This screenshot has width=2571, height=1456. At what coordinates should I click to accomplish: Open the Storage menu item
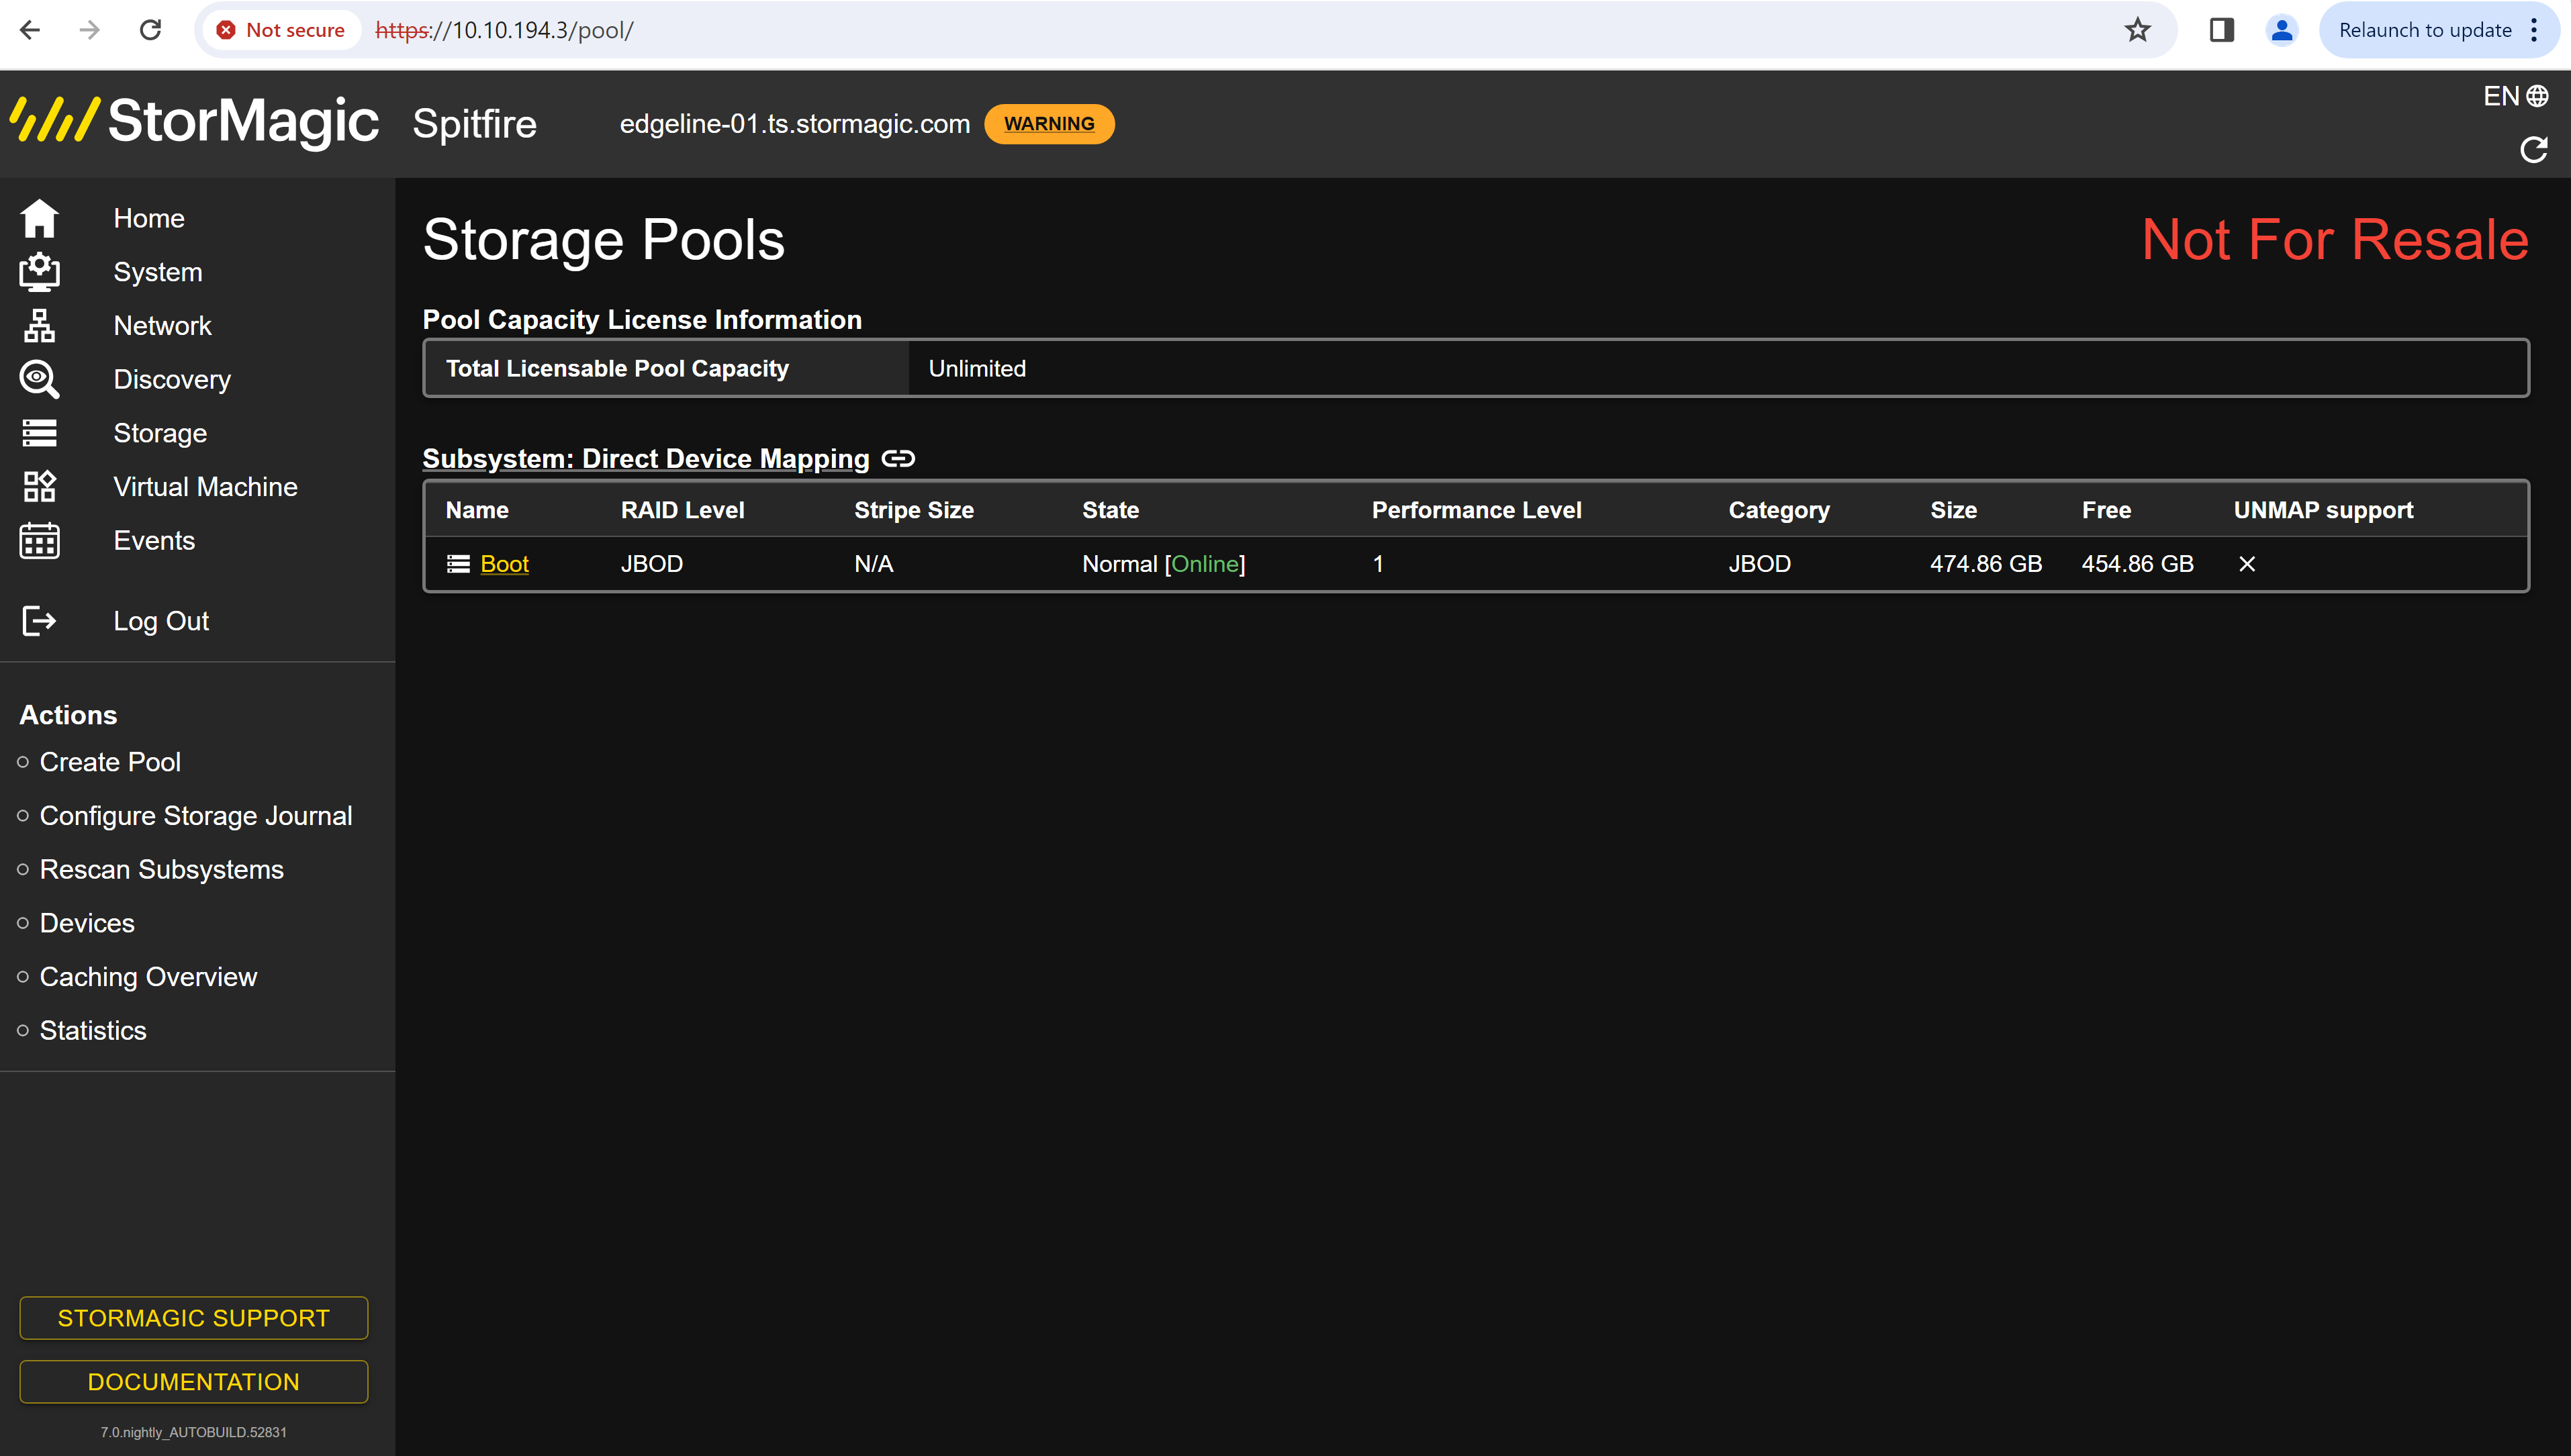tap(160, 433)
